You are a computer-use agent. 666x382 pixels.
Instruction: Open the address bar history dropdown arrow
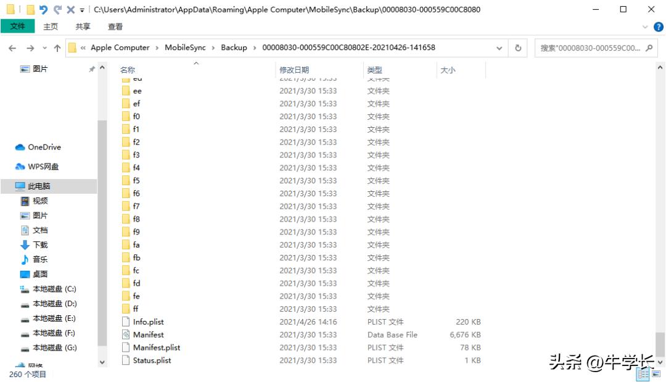click(x=498, y=48)
